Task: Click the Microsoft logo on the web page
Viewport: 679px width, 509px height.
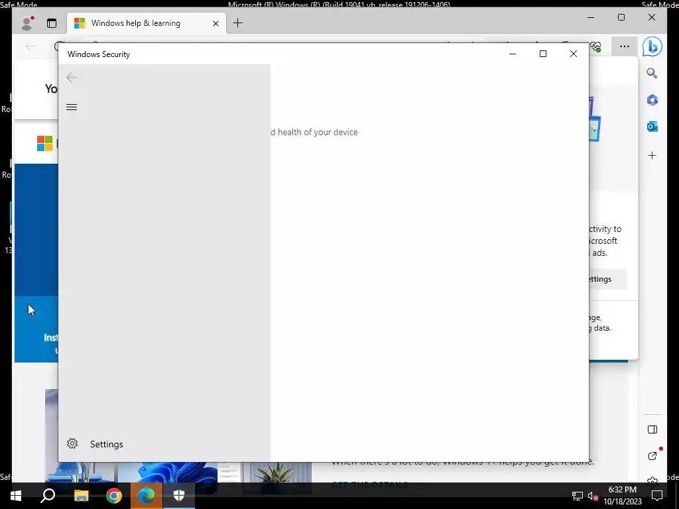Action: (x=44, y=143)
